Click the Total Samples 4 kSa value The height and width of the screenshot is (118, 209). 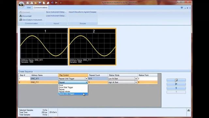pos(45,115)
